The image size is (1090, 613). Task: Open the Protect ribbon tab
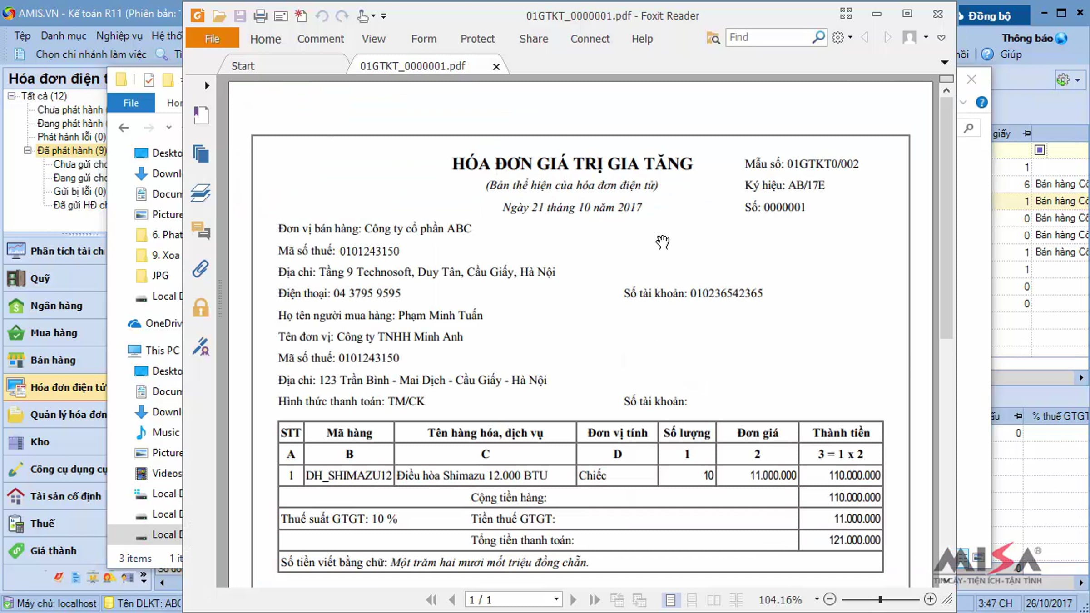click(x=477, y=39)
